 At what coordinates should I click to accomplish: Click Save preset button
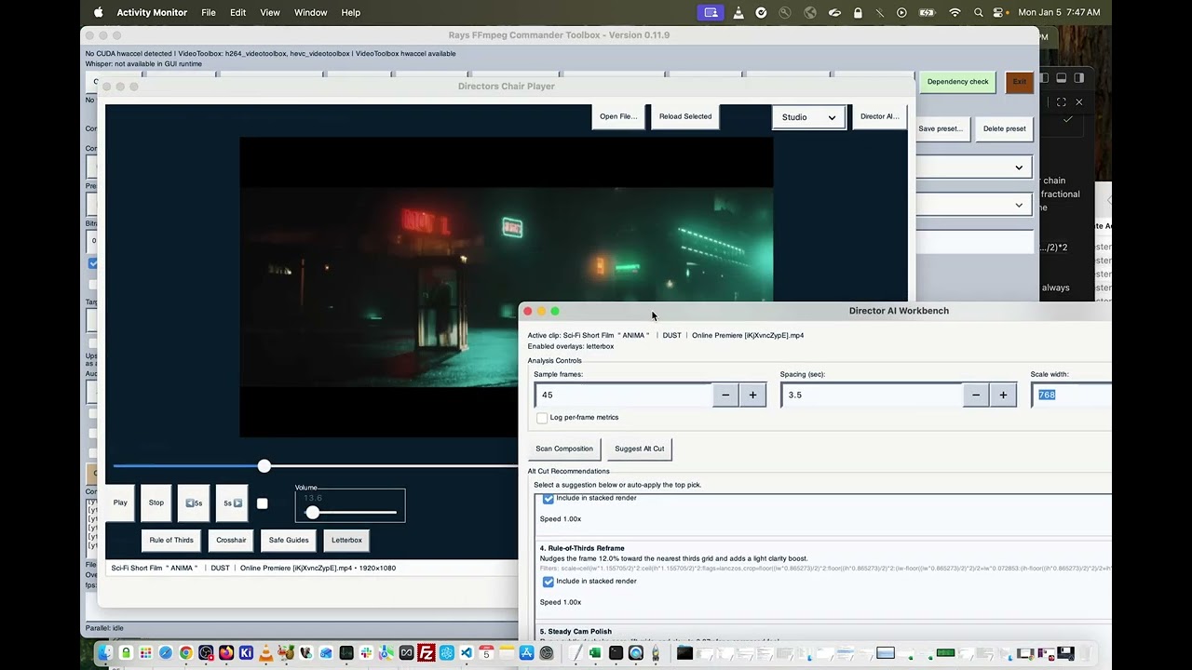coord(941,128)
